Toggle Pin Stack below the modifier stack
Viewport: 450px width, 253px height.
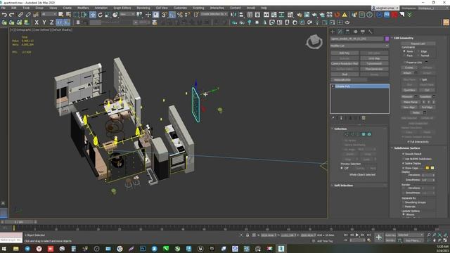tap(333, 118)
